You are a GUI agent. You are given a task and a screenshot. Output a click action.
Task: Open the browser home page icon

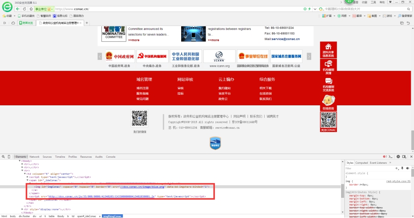pyautogui.click(x=31, y=9)
